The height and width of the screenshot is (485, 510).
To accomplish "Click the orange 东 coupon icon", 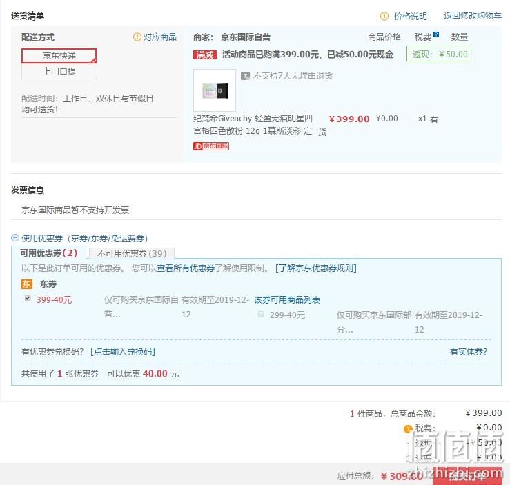I will point(27,284).
